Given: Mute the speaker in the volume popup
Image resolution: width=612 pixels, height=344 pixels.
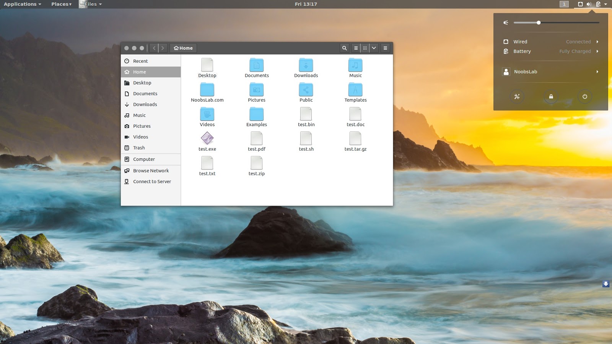Looking at the screenshot, I should pos(505,23).
